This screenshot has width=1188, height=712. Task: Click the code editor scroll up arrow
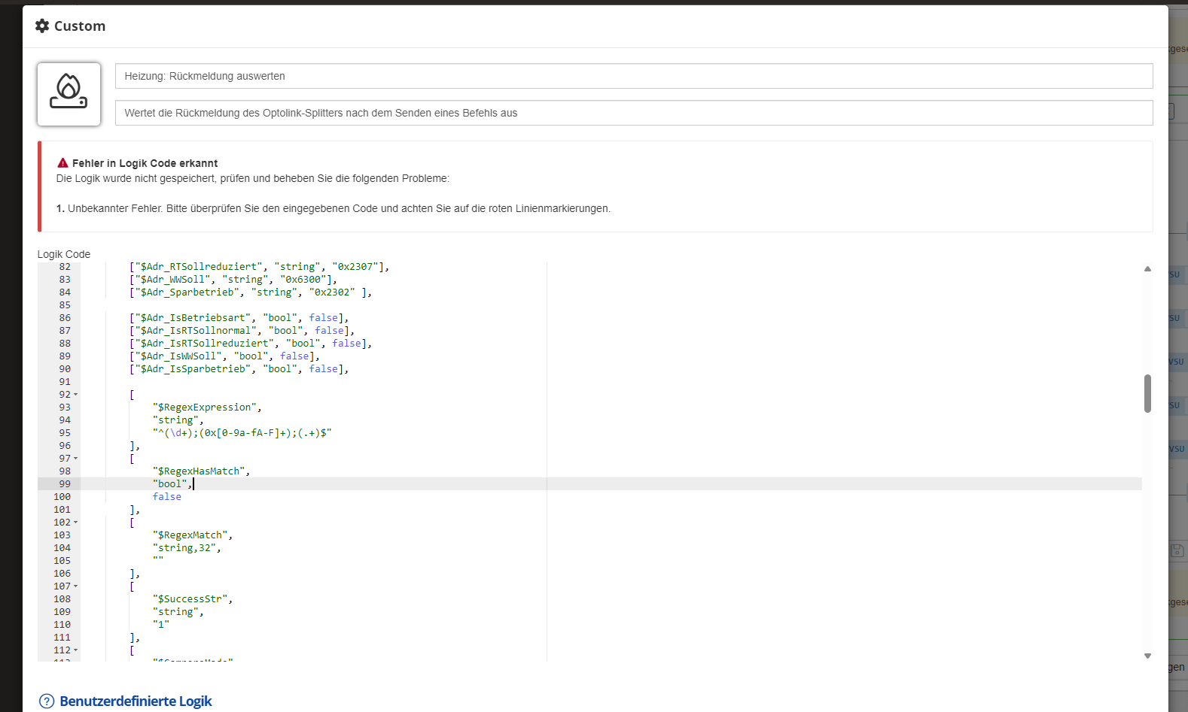pos(1147,268)
